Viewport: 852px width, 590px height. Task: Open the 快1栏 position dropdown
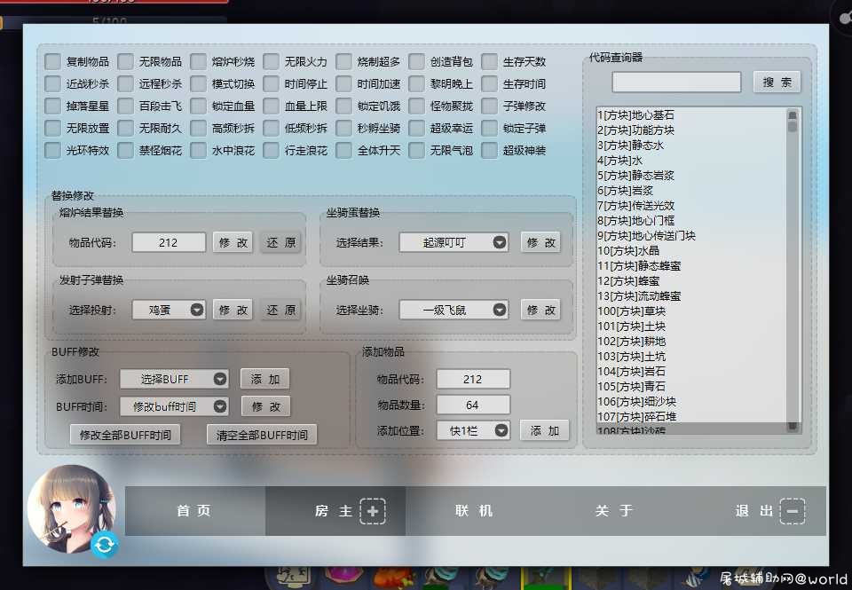[473, 431]
